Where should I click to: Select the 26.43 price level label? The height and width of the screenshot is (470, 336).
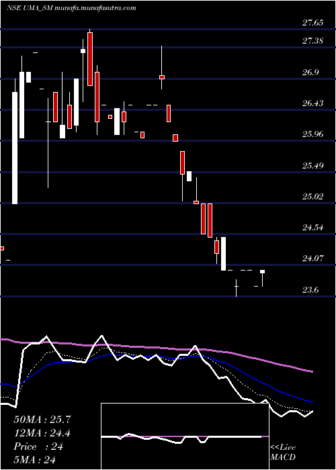tap(312, 103)
